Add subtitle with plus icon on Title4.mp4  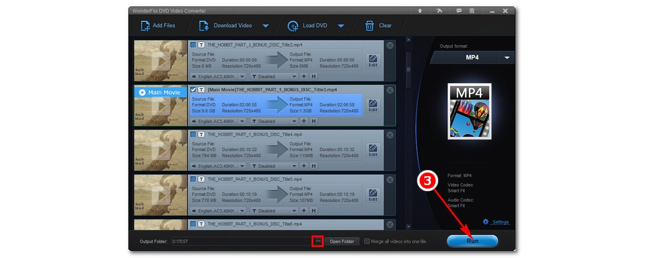coord(304,166)
